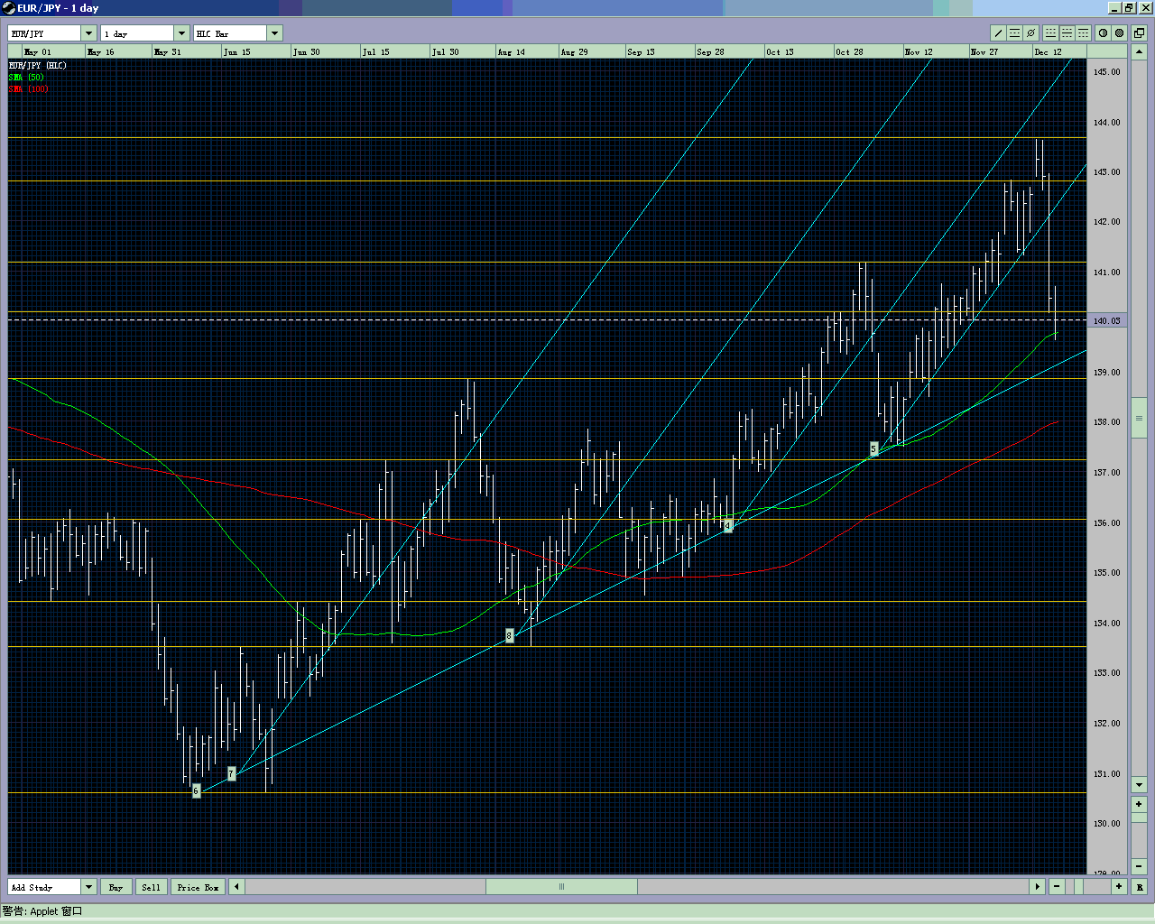The width and height of the screenshot is (1155, 924).
Task: Click the Buy button
Action: pos(116,886)
